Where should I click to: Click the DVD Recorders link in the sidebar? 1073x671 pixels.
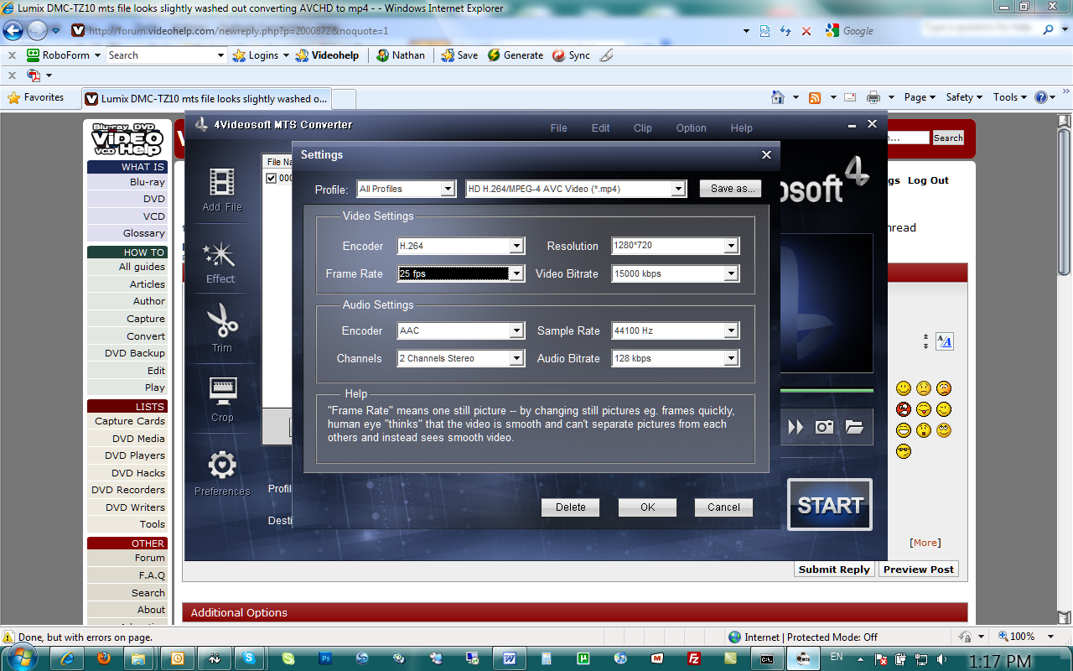click(129, 490)
